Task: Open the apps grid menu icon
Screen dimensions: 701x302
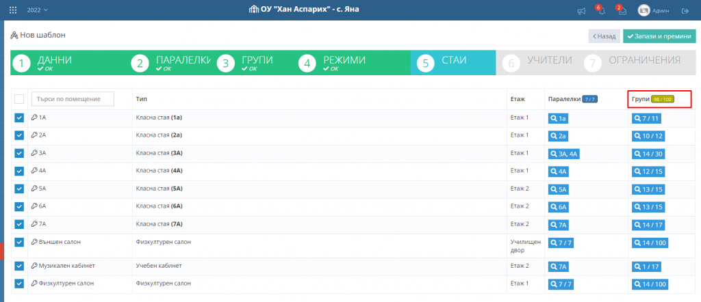Action: 13,10
